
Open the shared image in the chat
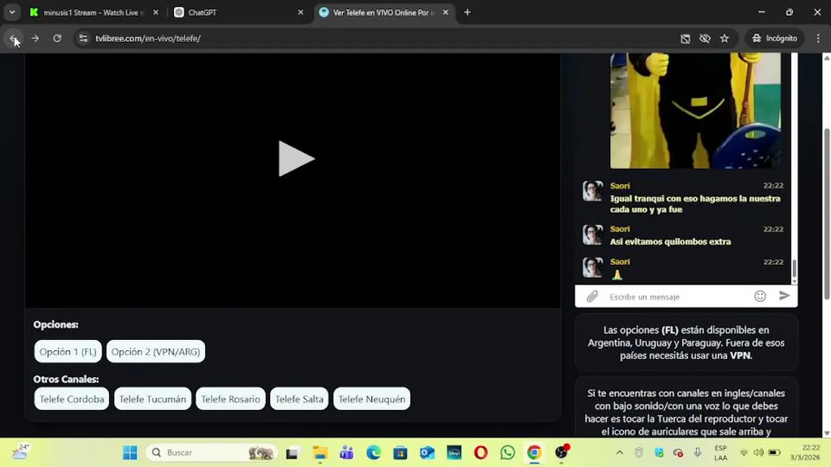(695, 110)
